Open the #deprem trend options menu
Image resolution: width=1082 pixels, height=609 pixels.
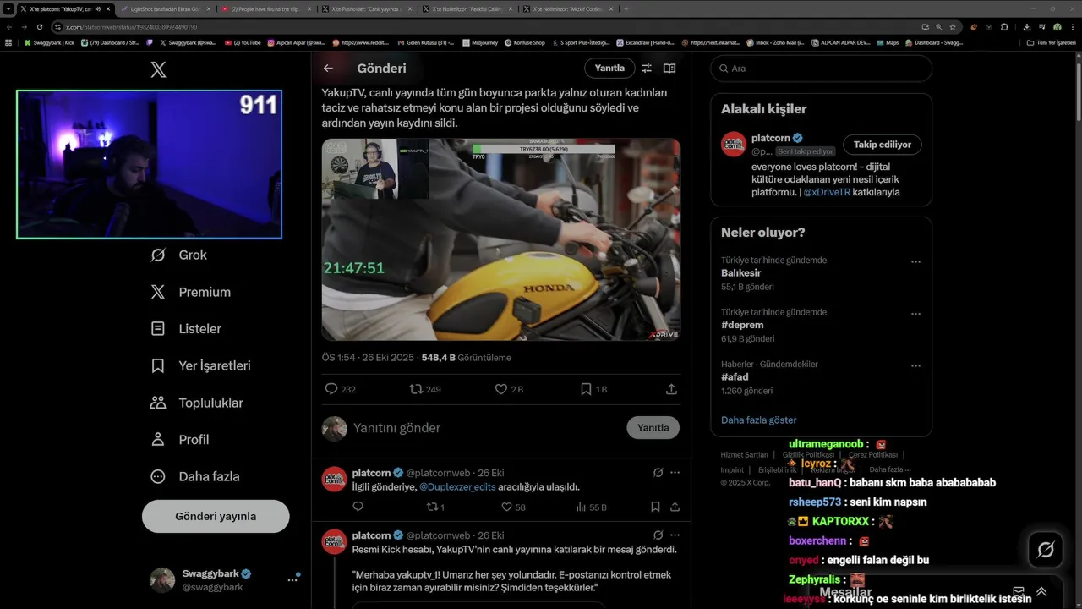[915, 314]
